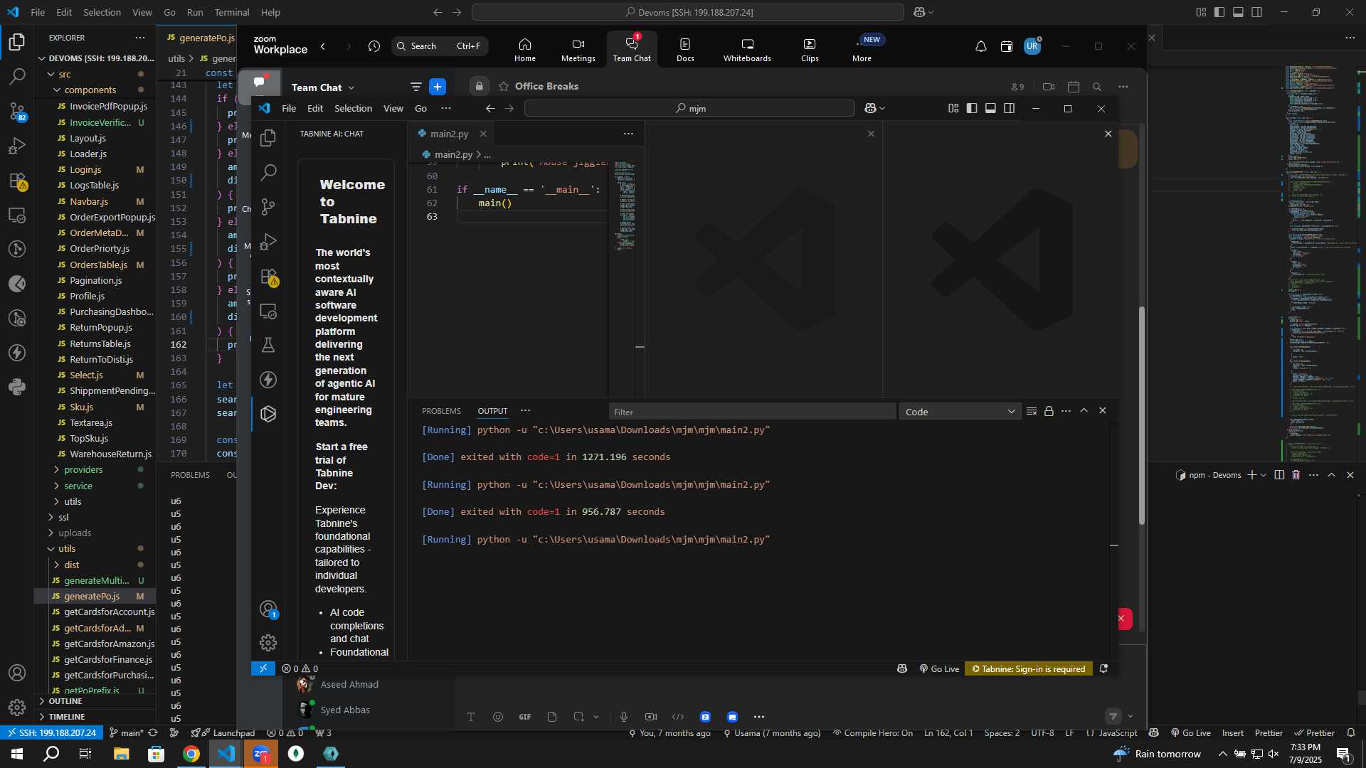
Task: Star the Office Breaks channel
Action: tap(504, 86)
